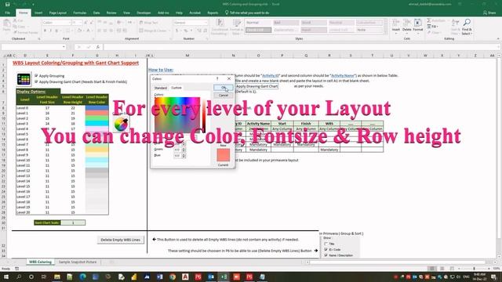Screen dimensions: 502x282
Task: Expand the cell Styles gallery
Action: click(385, 32)
